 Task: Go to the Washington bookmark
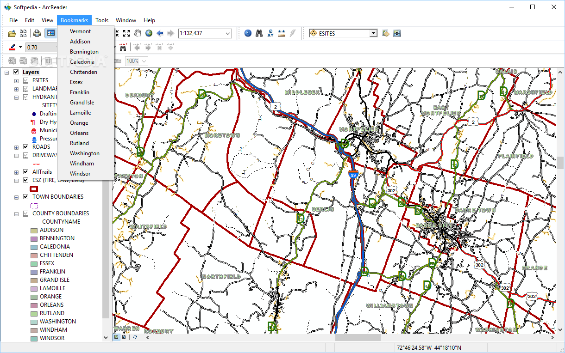coord(85,153)
